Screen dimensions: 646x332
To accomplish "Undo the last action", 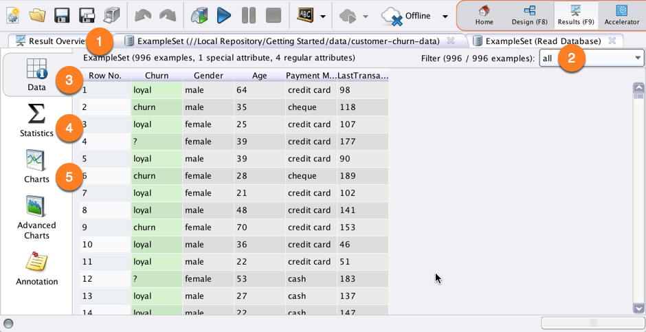I will 143,16.
